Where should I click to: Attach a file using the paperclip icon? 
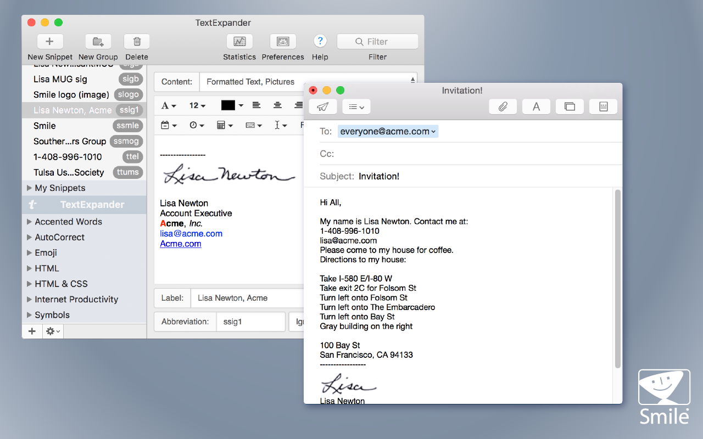pyautogui.click(x=503, y=106)
